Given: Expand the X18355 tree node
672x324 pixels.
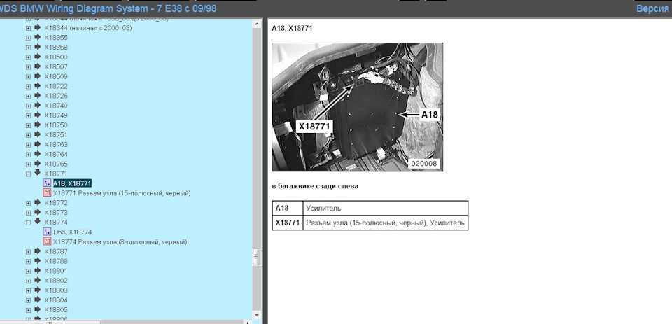Looking at the screenshot, I should (28, 38).
